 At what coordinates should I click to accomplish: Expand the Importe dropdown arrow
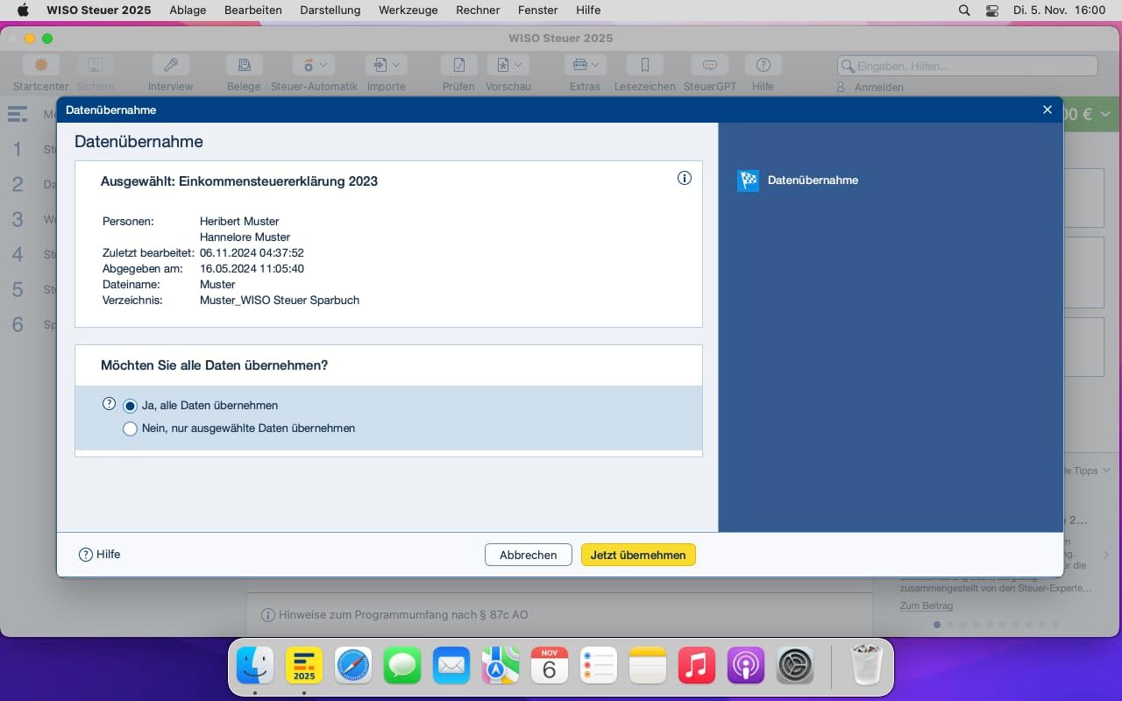[x=396, y=66]
